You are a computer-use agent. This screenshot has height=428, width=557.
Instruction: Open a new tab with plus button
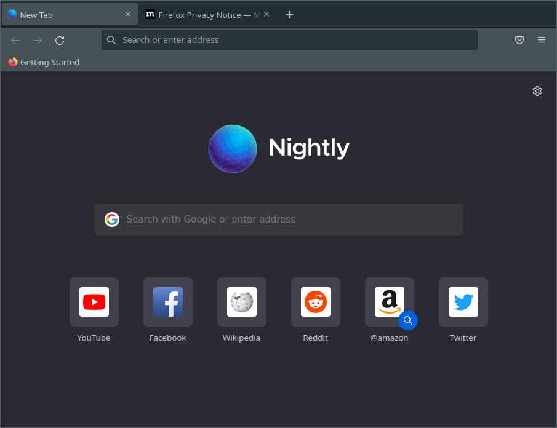(289, 15)
